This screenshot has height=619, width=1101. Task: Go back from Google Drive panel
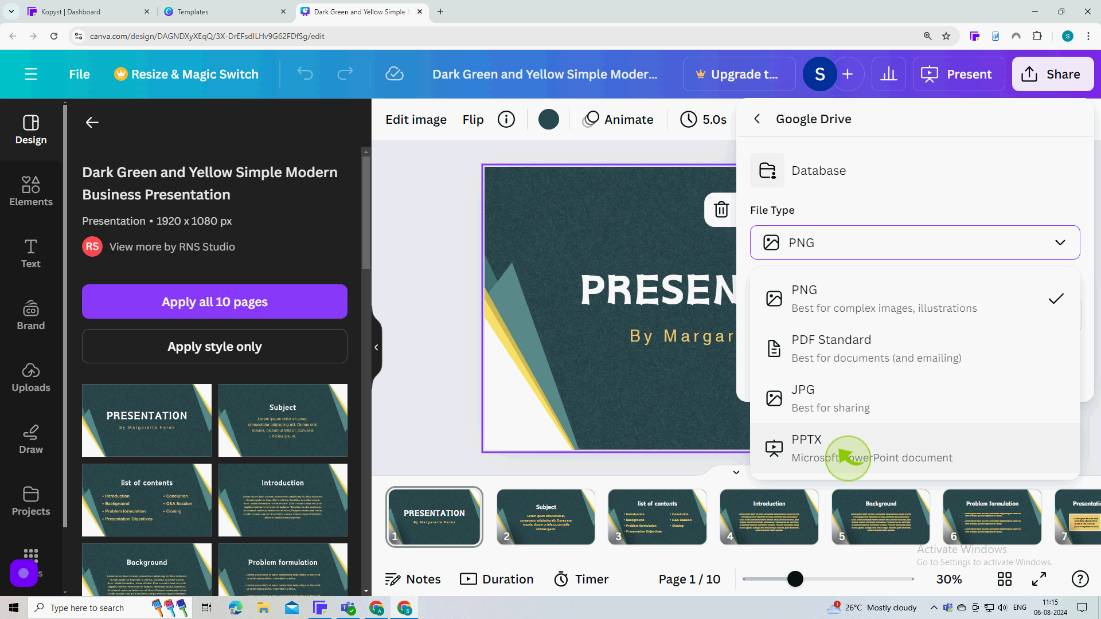[757, 119]
